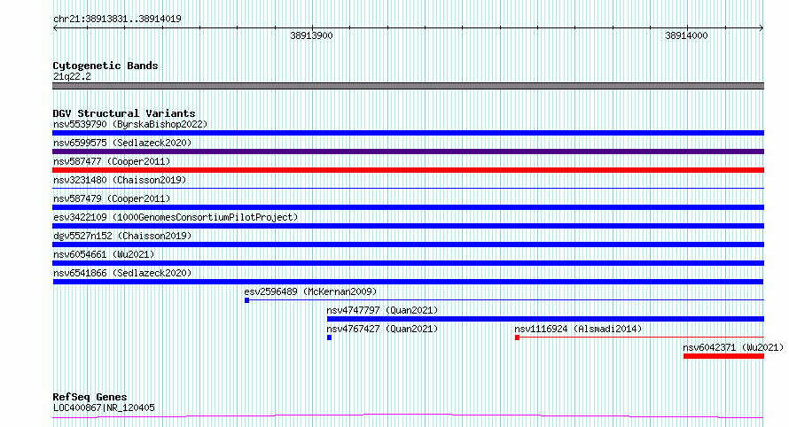Open the nsv6054661 (Wu2021) label
The width and height of the screenshot is (789, 427).
click(x=104, y=254)
